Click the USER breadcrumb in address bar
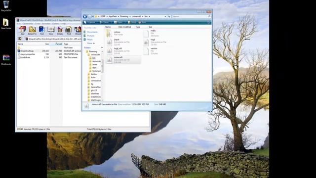The height and width of the screenshot is (178, 316). coord(103,16)
